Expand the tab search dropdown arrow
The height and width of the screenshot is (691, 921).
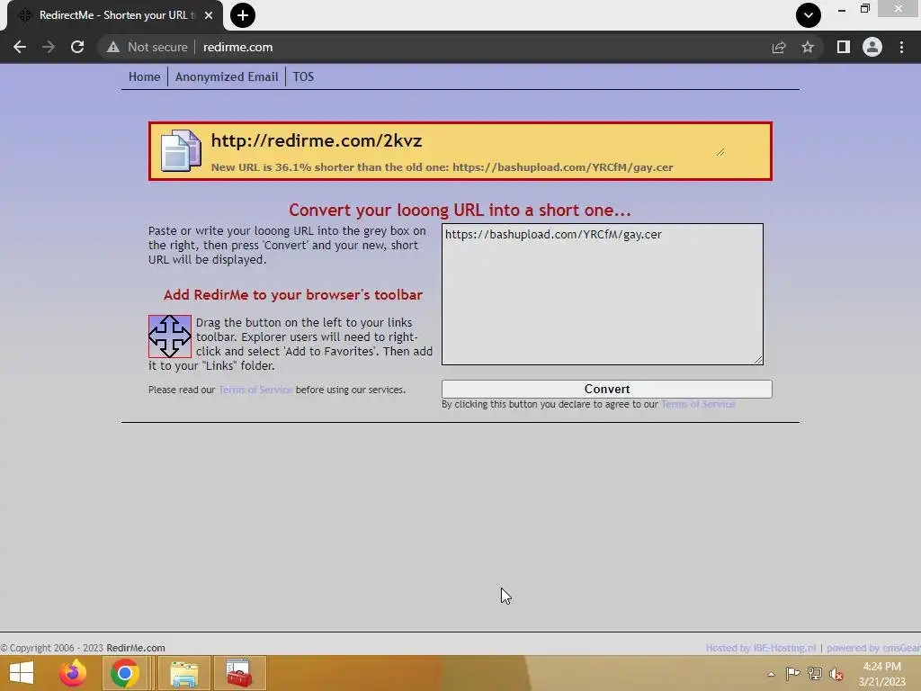(x=809, y=15)
